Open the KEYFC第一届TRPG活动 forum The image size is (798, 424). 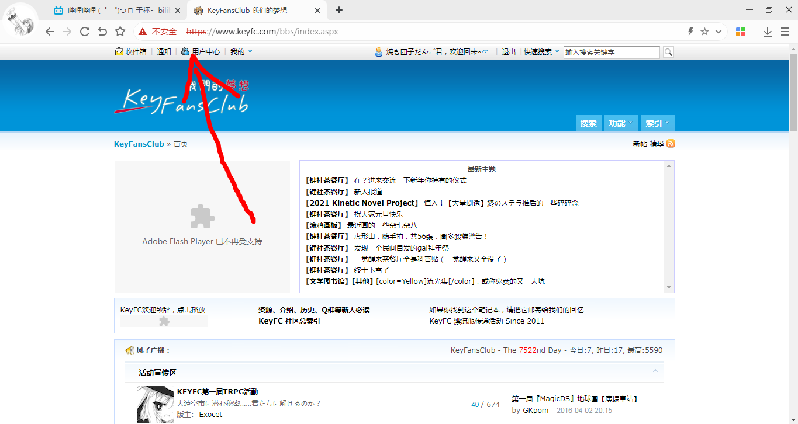pyautogui.click(x=217, y=391)
